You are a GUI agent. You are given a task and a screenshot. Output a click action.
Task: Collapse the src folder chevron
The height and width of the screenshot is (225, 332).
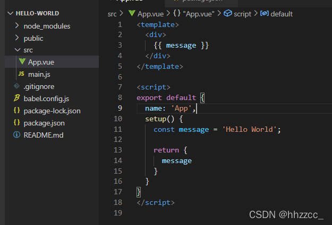point(17,50)
